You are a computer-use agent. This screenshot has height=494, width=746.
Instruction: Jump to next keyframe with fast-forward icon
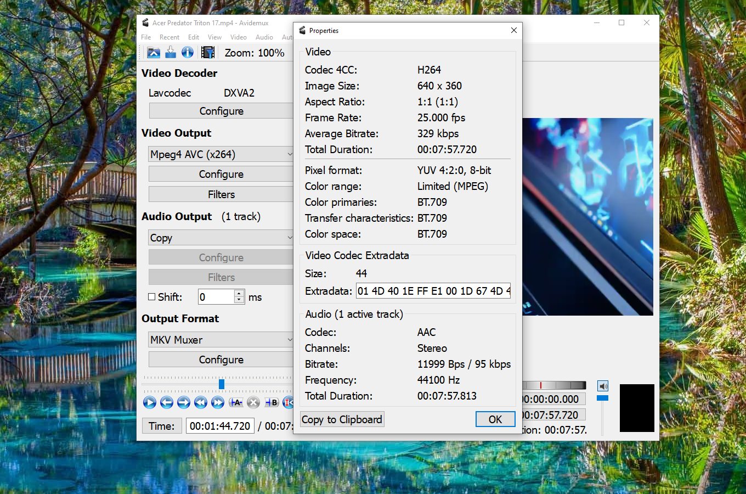[218, 402]
